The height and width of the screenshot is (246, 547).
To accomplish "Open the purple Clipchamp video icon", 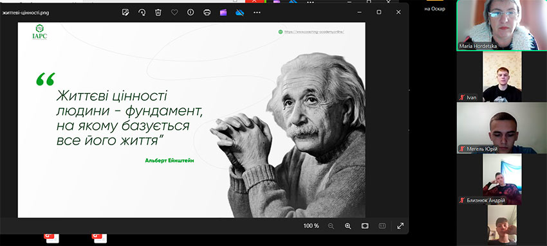I will click(x=223, y=13).
